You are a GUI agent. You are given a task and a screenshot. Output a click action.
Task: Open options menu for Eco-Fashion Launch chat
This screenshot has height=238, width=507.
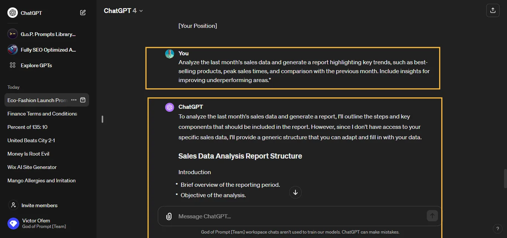pyautogui.click(x=74, y=100)
